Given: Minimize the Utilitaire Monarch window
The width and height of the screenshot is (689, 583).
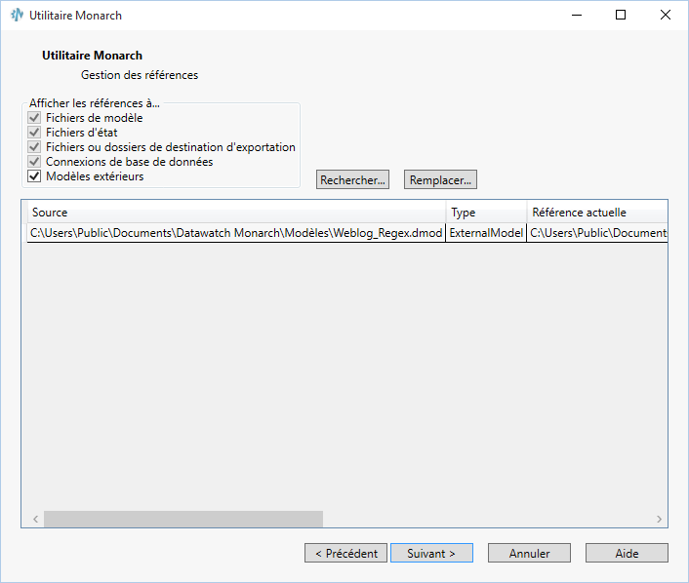Looking at the screenshot, I should coord(577,15).
